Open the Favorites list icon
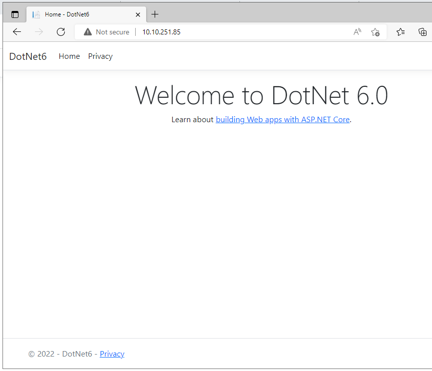 401,32
